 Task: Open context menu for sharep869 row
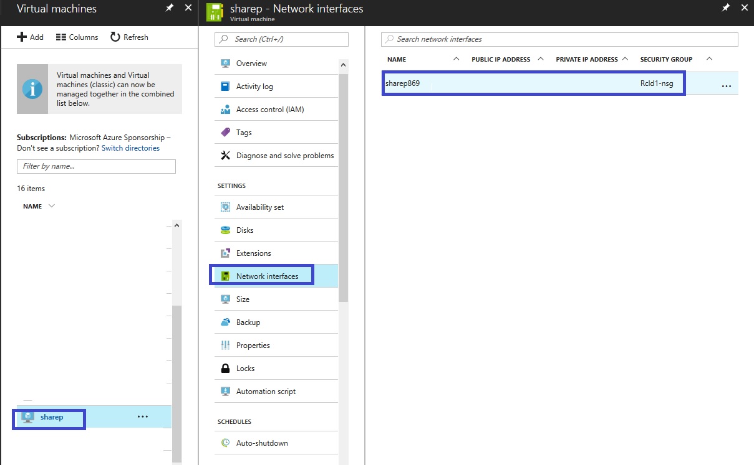[x=726, y=85]
